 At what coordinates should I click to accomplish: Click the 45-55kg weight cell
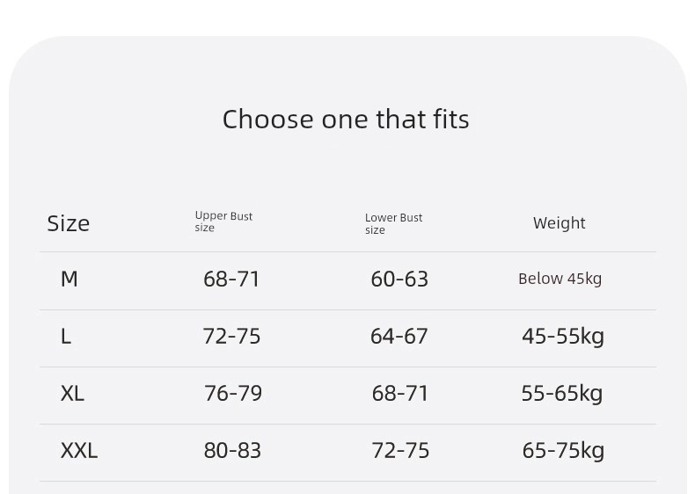pyautogui.click(x=563, y=337)
